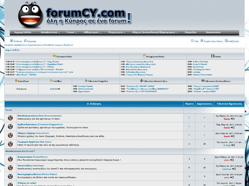Open X-Men: First Class in Cinema list
This screenshot has height=186, width=249.
pyautogui.click(x=200, y=62)
